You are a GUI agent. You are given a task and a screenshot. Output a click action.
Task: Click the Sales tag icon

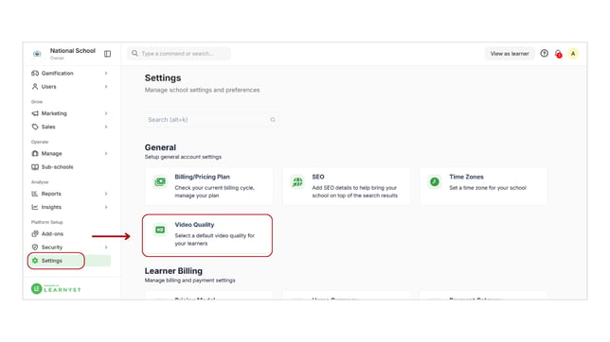(35, 127)
